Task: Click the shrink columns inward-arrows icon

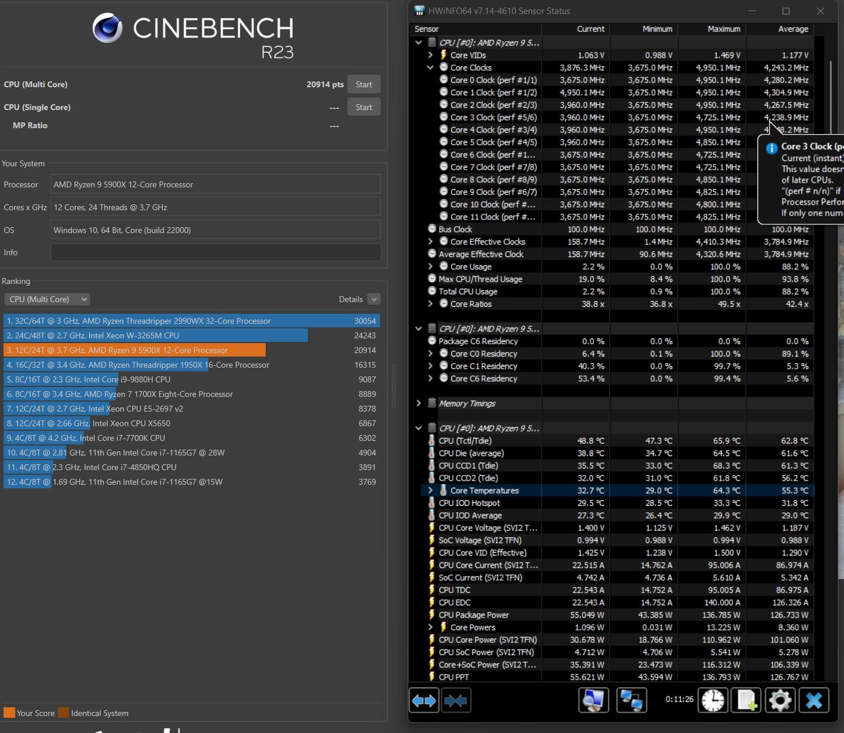Action: (x=456, y=700)
